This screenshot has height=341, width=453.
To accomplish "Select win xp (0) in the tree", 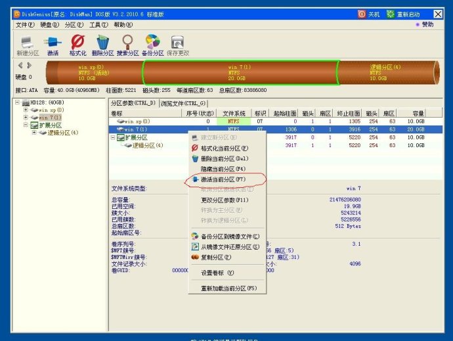I will tap(51, 110).
